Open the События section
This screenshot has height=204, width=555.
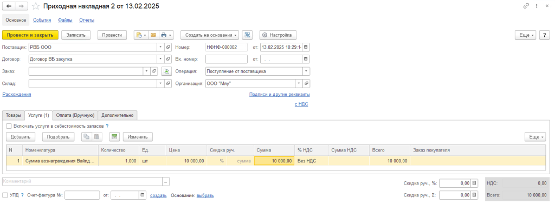(x=42, y=20)
